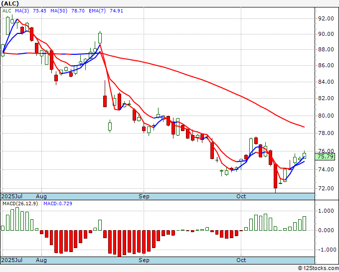Click the 72.00 price axis label

click(326, 188)
